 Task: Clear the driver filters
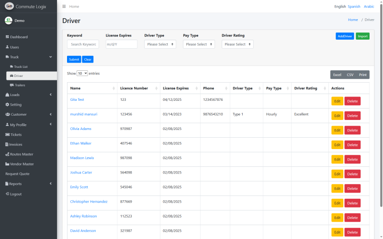[88, 59]
